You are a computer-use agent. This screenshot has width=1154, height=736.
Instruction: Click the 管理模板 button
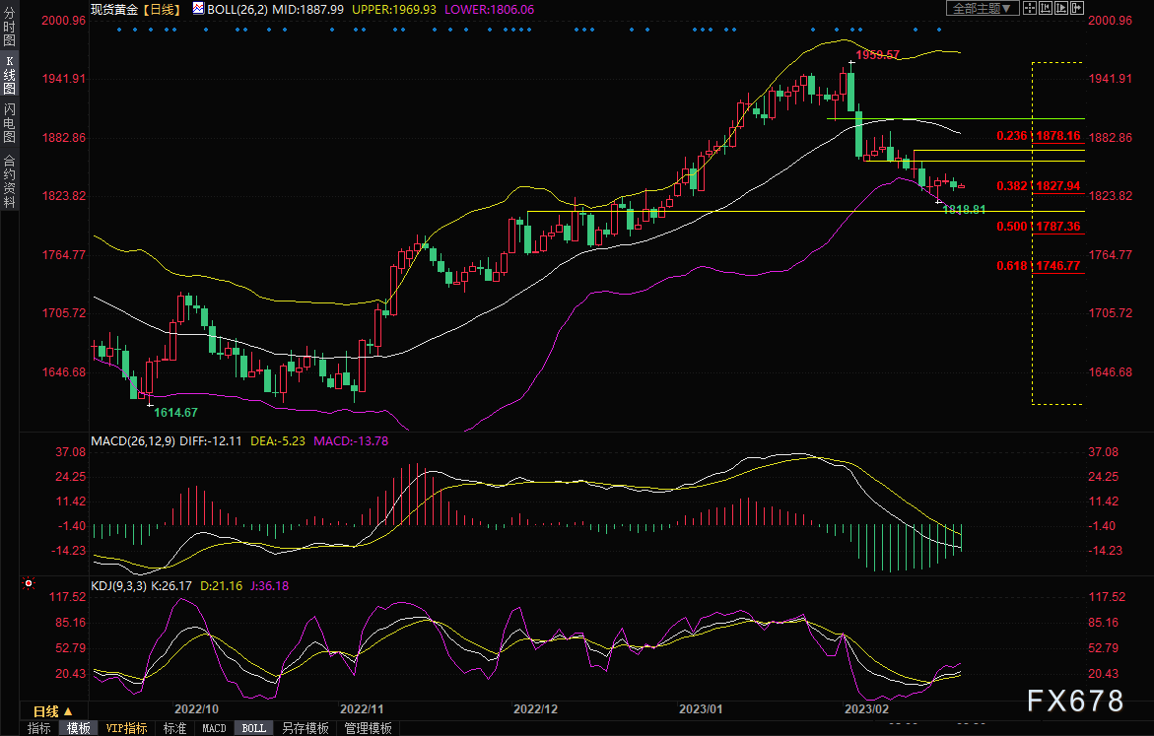click(369, 728)
